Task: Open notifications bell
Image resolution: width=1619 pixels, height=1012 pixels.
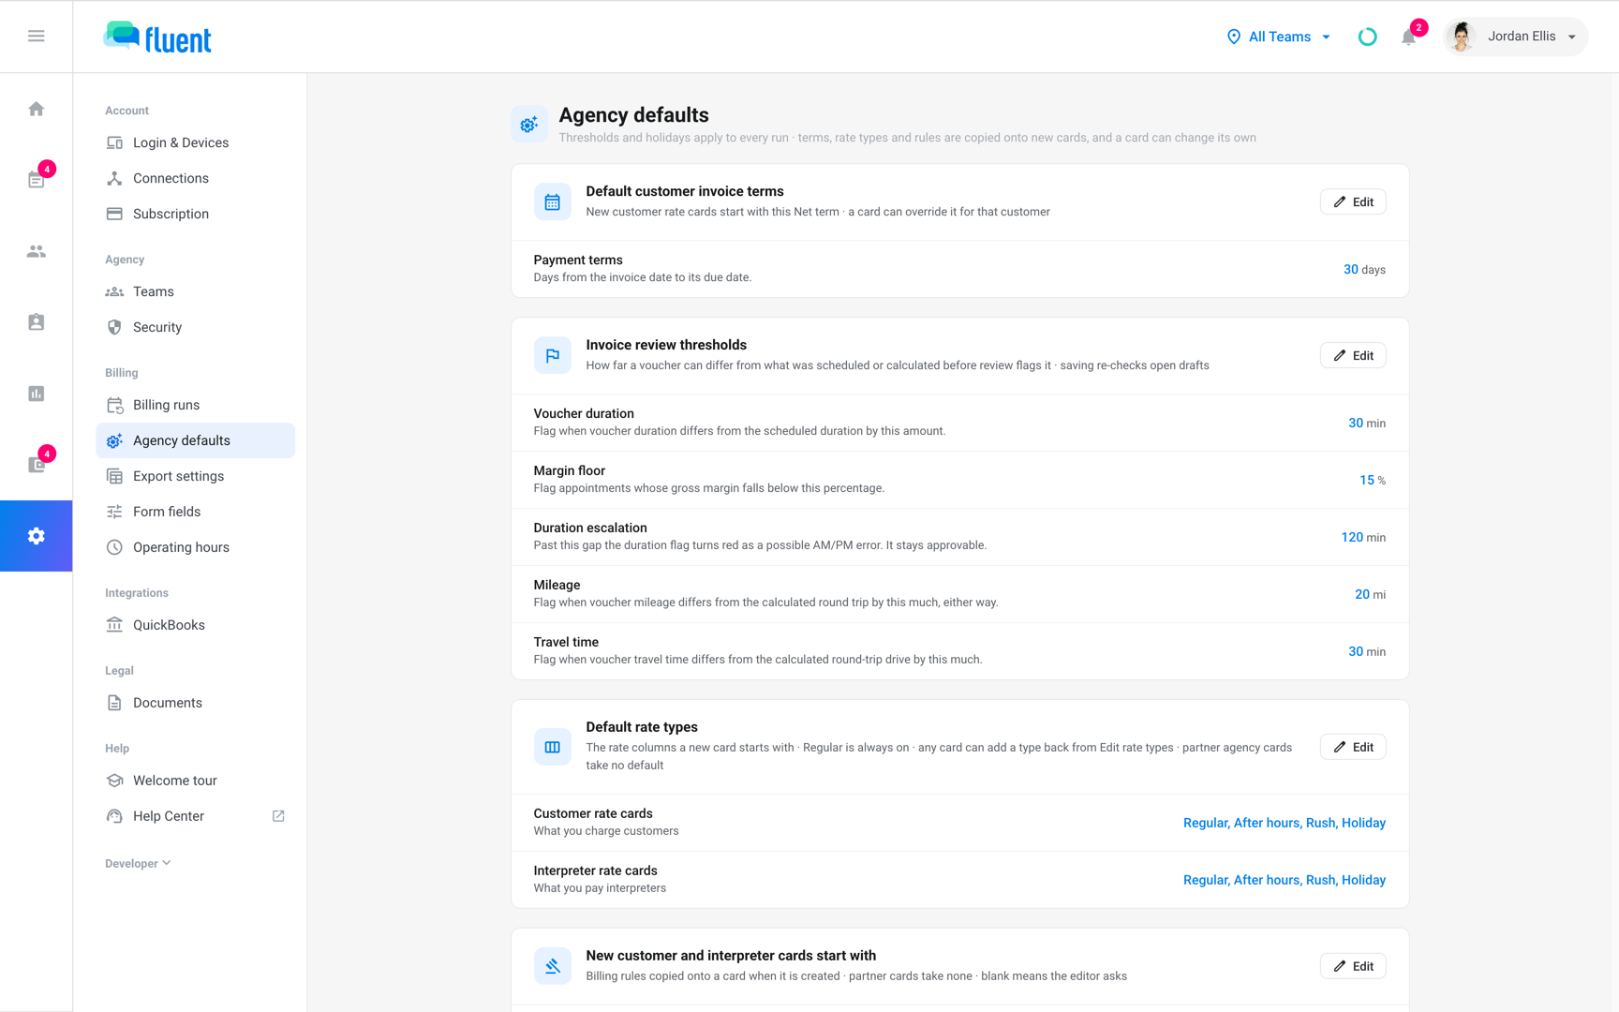Action: pos(1408,37)
